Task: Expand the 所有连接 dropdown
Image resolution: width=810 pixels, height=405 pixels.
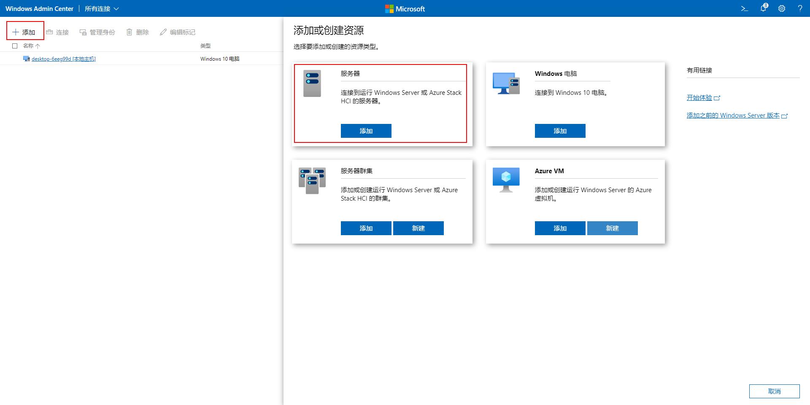Action: pos(102,8)
